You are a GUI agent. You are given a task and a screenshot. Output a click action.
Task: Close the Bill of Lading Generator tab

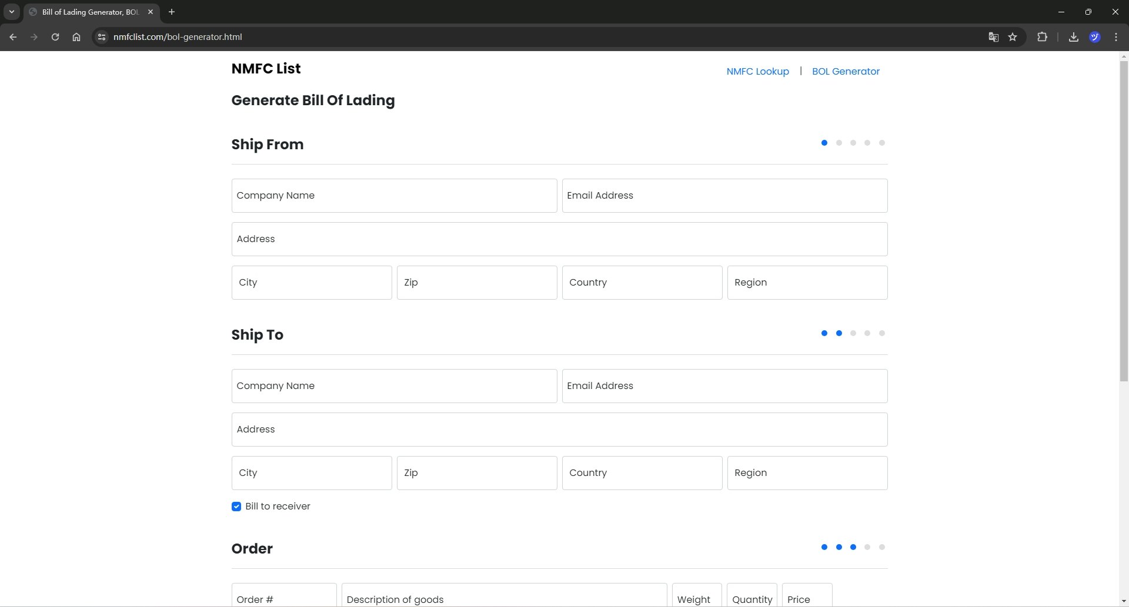pyautogui.click(x=151, y=12)
